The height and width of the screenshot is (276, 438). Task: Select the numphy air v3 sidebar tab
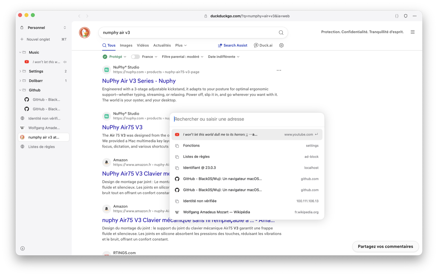43,137
